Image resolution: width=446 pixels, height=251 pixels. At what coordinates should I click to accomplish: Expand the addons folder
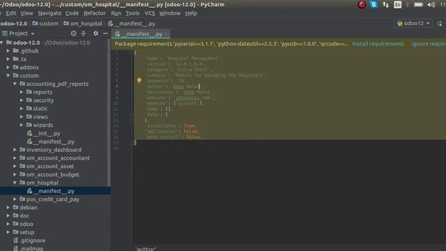pyautogui.click(x=8, y=68)
